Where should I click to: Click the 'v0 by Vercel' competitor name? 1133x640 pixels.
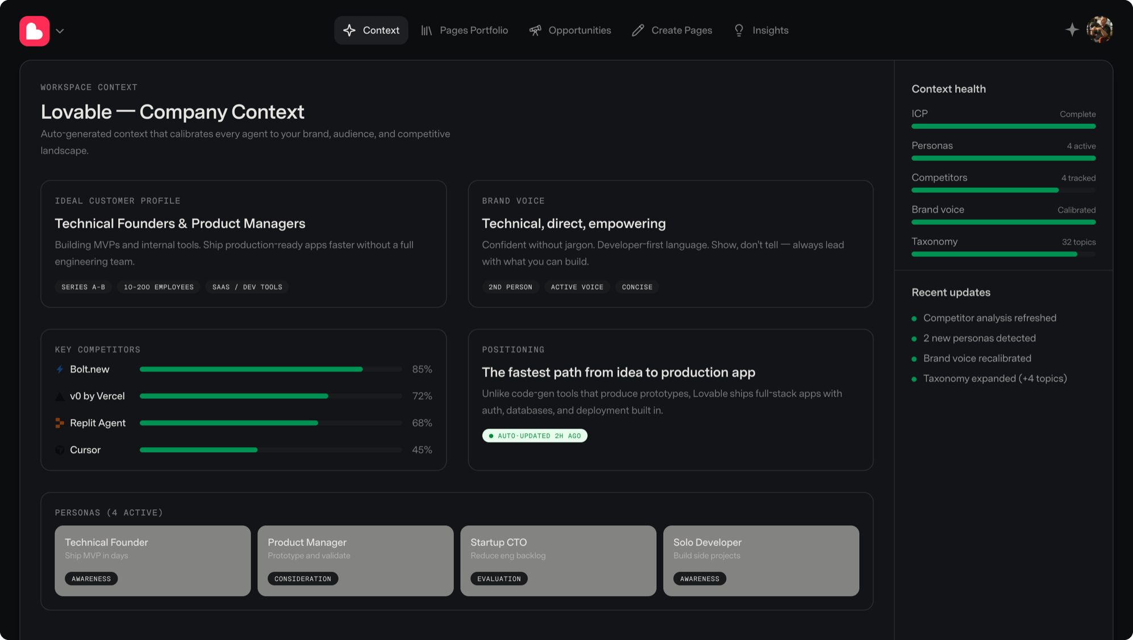tap(97, 396)
